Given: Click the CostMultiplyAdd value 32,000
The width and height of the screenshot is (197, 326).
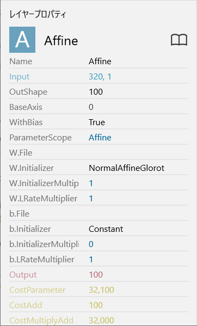Looking at the screenshot, I should [101, 321].
